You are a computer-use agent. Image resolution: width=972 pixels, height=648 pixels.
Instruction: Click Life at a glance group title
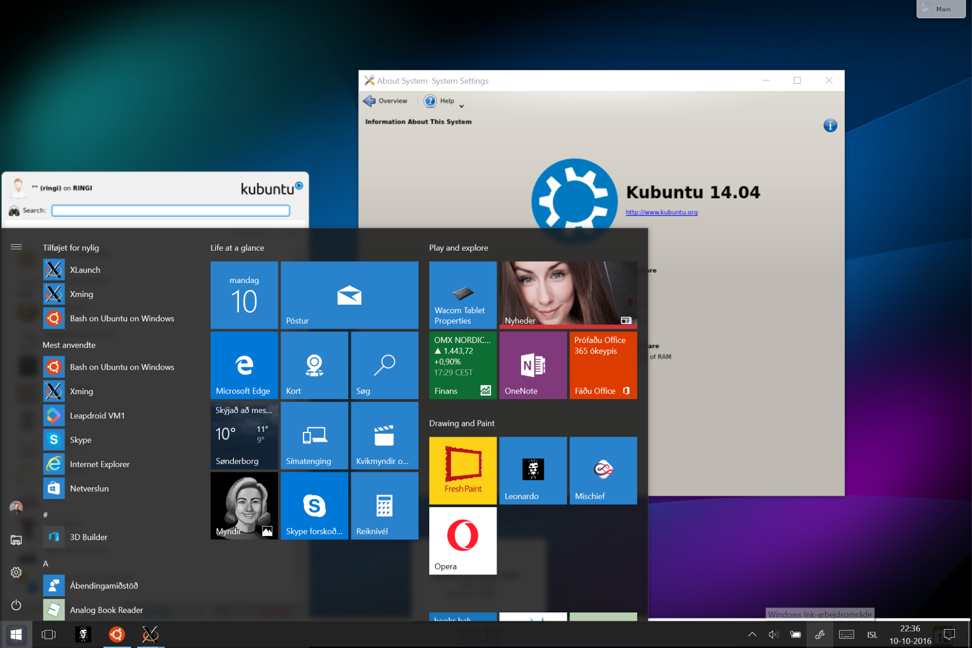[x=237, y=248]
